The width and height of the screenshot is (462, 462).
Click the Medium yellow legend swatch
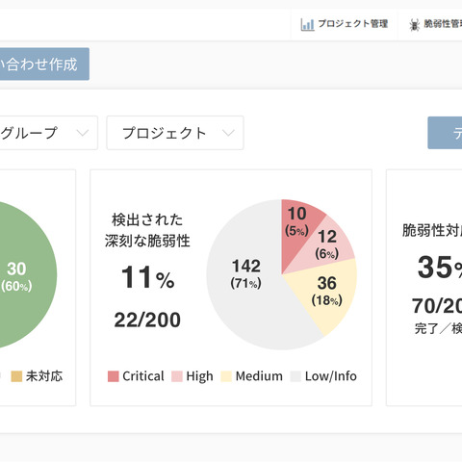(x=226, y=376)
